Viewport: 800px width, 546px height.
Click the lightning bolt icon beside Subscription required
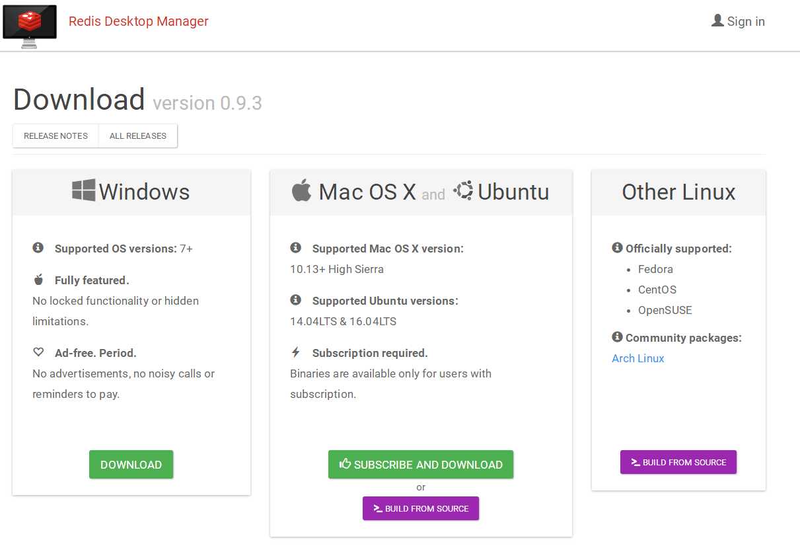296,352
